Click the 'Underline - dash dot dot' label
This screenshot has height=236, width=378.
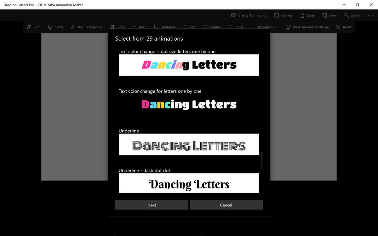click(x=144, y=170)
